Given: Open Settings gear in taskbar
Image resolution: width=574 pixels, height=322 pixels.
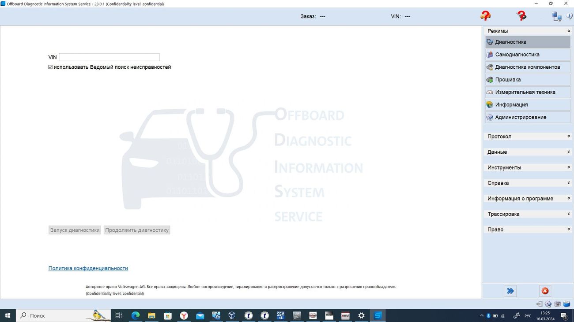Looking at the screenshot, I should 362,315.
